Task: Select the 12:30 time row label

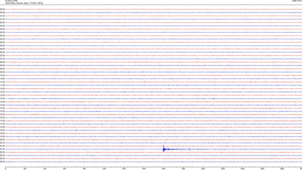Action: (2, 92)
